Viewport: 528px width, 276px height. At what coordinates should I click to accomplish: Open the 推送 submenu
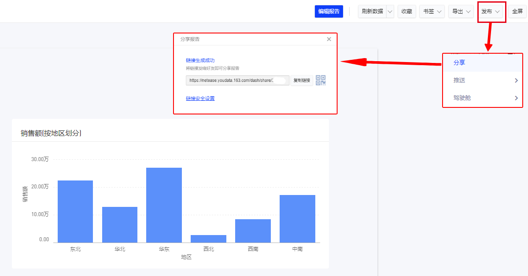[483, 80]
